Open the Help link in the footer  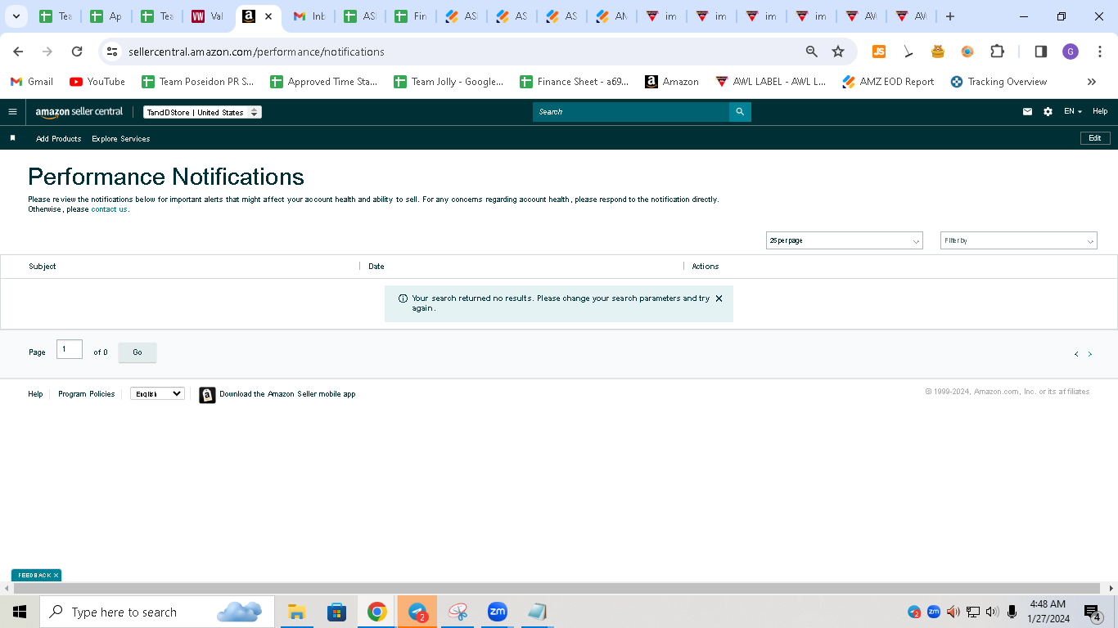click(x=35, y=394)
